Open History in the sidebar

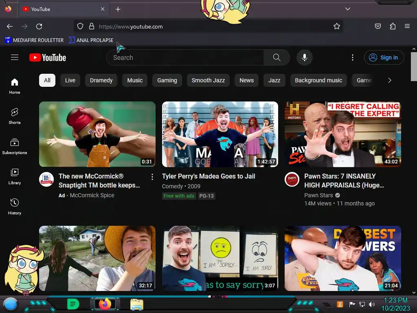(x=15, y=207)
